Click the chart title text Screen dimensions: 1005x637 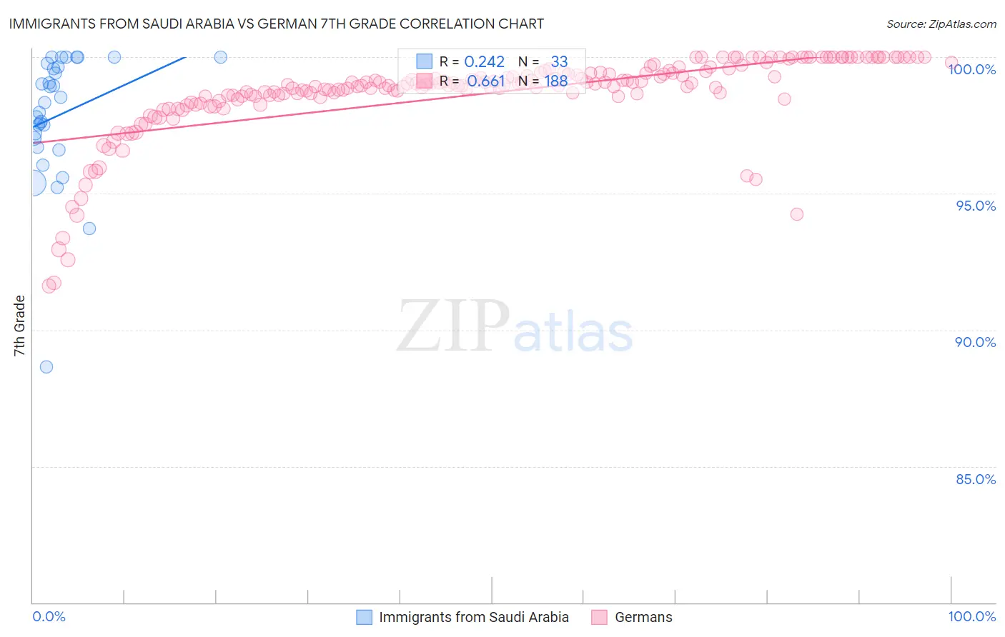tap(276, 24)
